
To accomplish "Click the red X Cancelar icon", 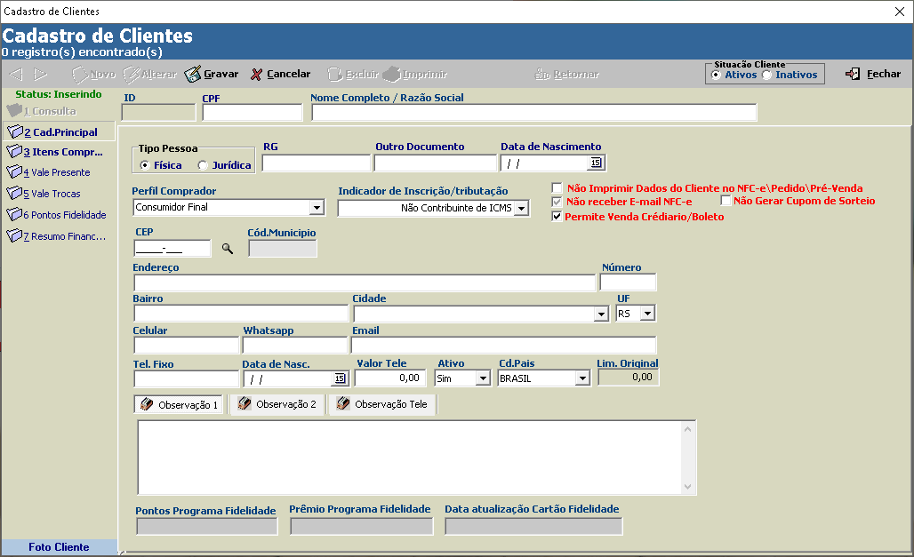I will (x=256, y=75).
